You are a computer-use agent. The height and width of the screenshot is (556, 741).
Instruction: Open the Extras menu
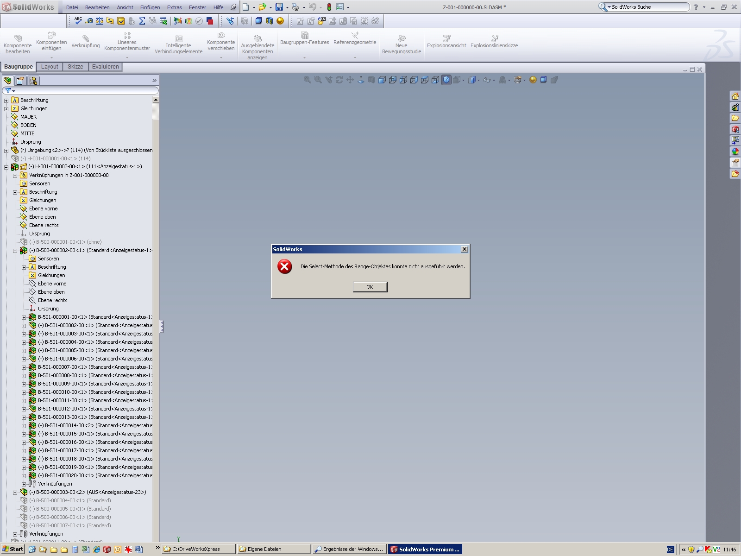pyautogui.click(x=175, y=7)
